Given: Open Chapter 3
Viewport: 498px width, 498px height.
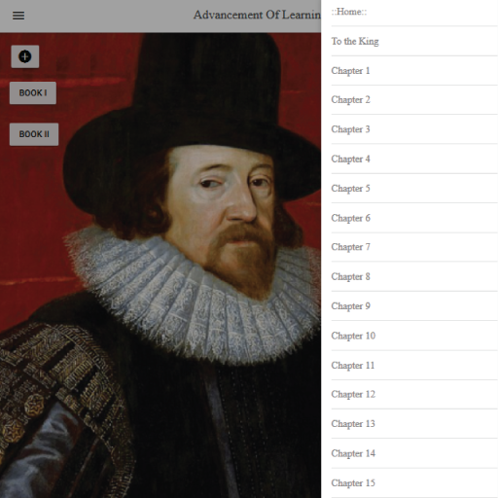Looking at the screenshot, I should pos(414,129).
